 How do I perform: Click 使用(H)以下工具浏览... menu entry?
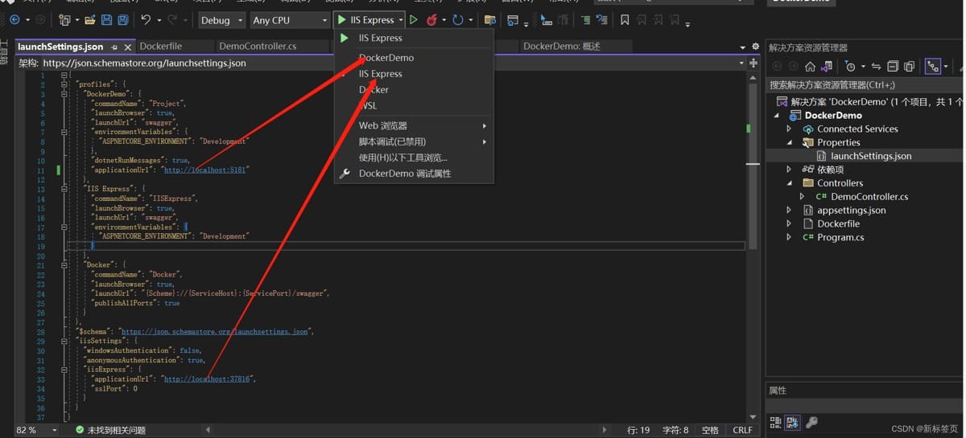414,158
